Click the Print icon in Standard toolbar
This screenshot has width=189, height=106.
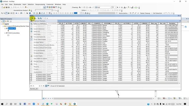coord(9,7)
